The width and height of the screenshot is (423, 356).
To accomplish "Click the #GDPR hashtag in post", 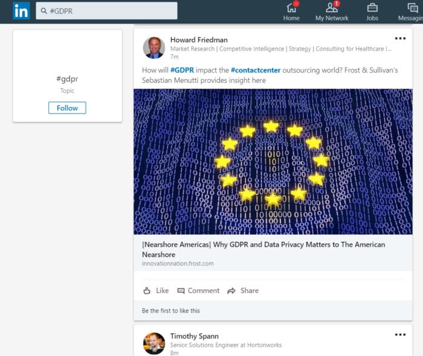I will (182, 70).
